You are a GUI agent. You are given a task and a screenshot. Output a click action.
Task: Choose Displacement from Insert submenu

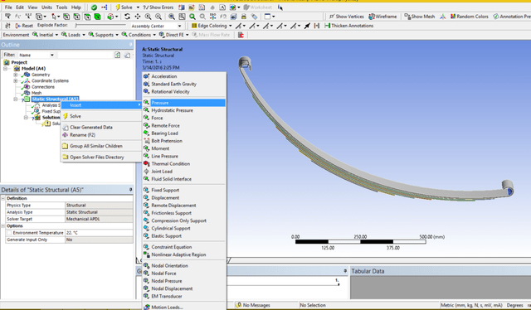[x=184, y=197]
